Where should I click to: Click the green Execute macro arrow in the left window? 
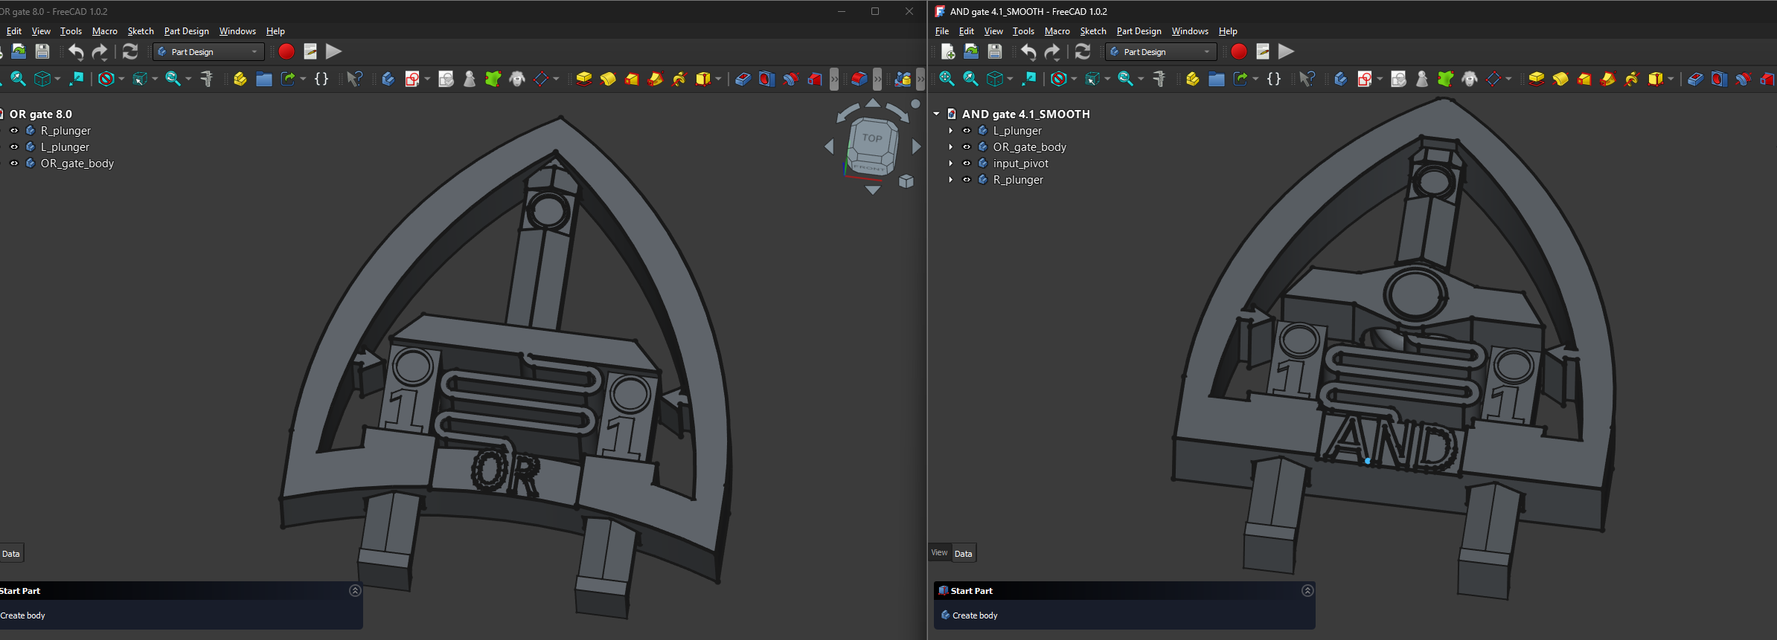pyautogui.click(x=334, y=51)
